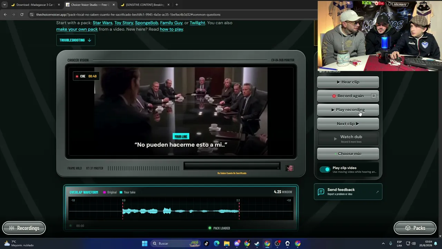
Task: Open a new browser tab
Action: (x=177, y=5)
